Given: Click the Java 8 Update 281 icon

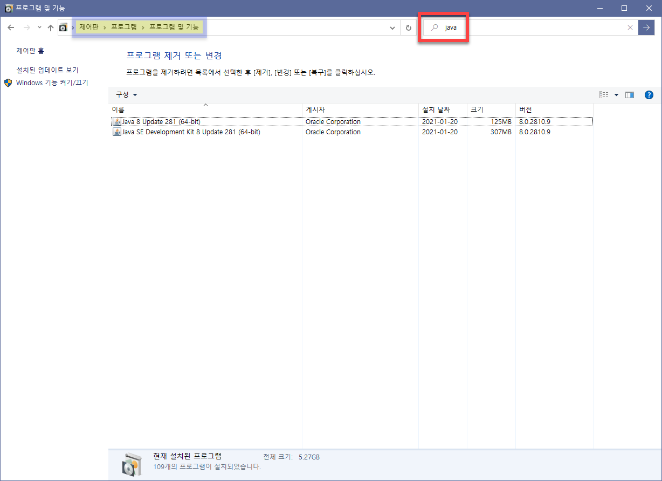Looking at the screenshot, I should pos(117,121).
